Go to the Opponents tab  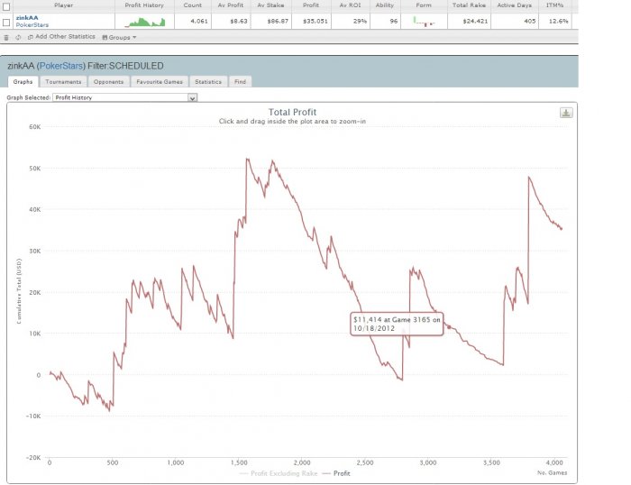(109, 82)
